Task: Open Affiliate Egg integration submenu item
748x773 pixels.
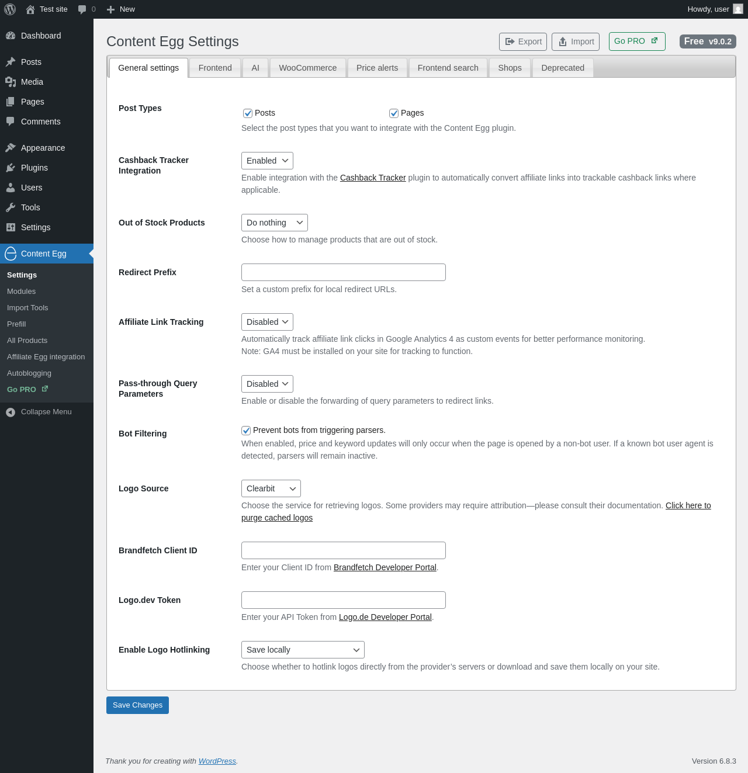Action: point(46,357)
